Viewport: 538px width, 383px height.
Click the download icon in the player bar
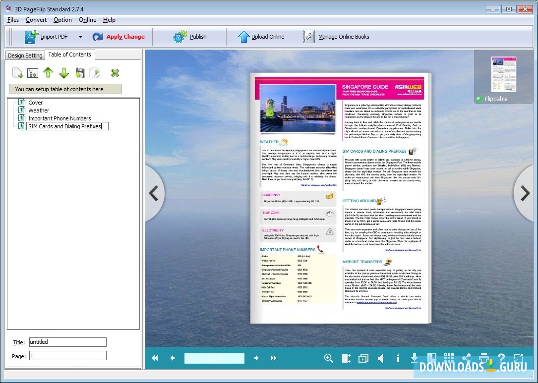click(x=415, y=358)
